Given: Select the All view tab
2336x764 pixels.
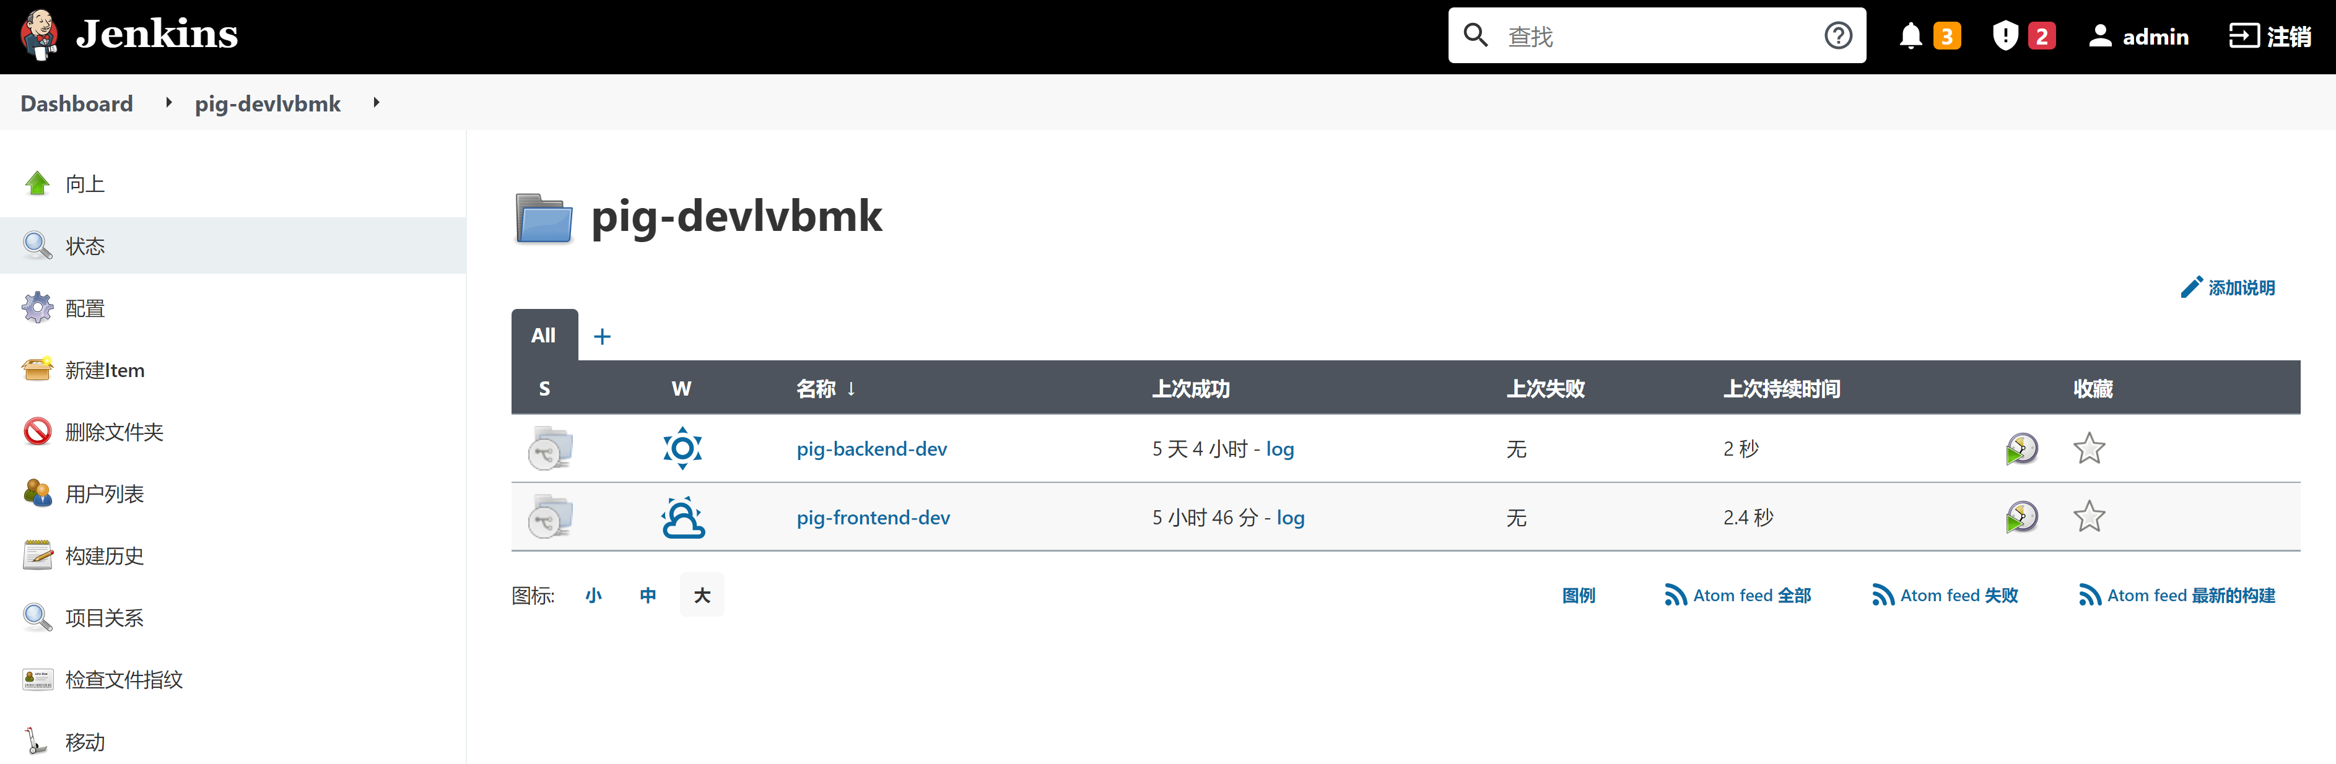Looking at the screenshot, I should (543, 336).
